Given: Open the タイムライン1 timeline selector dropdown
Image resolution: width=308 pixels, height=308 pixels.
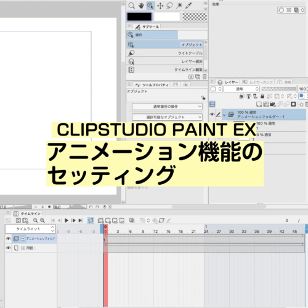Looking at the screenshot, I should point(30,229).
